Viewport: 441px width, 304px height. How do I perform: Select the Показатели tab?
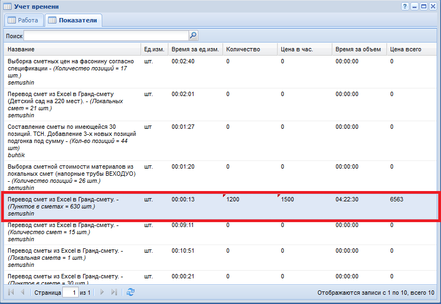click(x=73, y=20)
